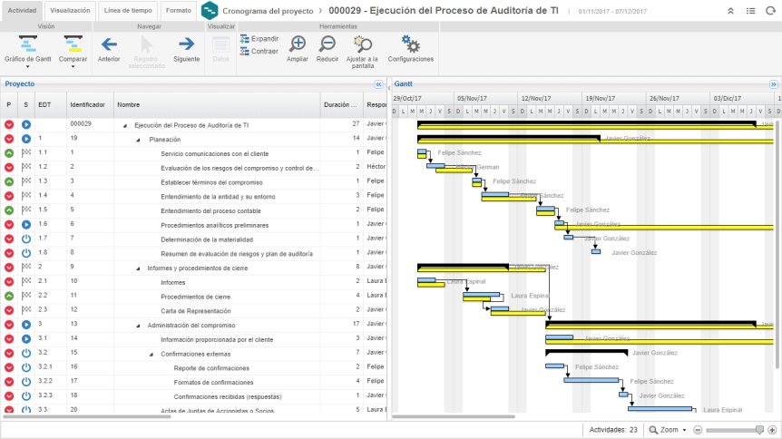
Task: Switch to the Línea de tiempo tab
Action: (128, 11)
